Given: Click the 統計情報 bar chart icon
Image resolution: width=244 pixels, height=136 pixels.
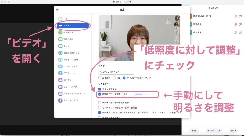Looking at the screenshot, I should pos(60,80).
